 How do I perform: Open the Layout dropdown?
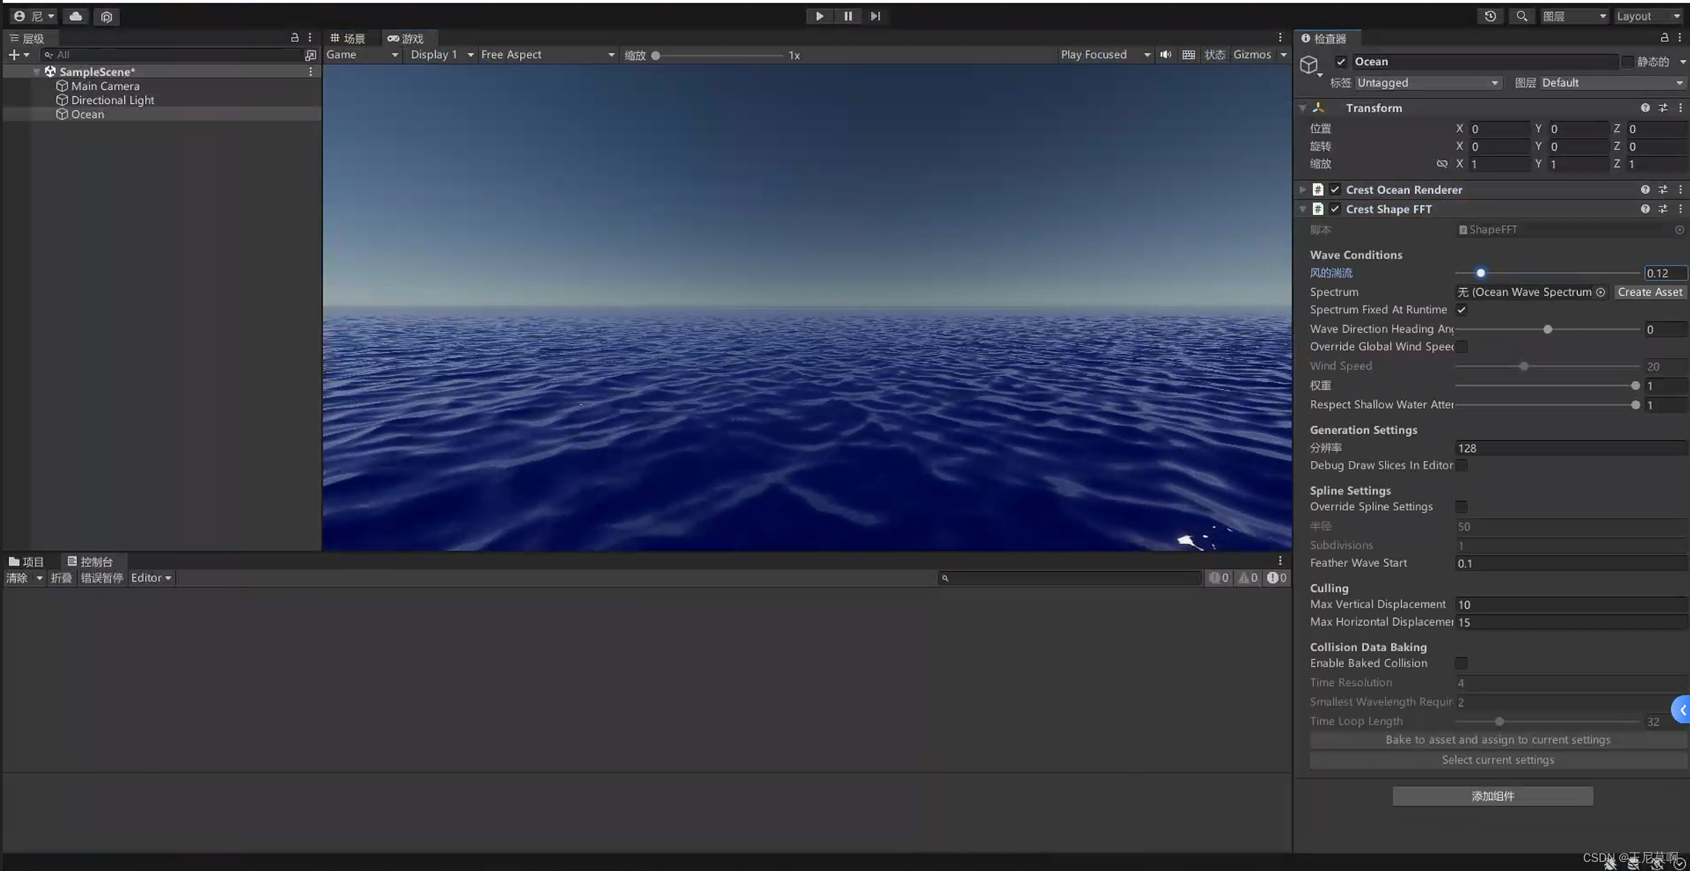(1648, 16)
